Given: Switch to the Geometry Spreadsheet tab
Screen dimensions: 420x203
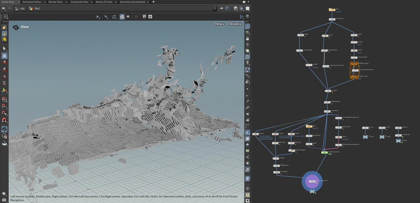Looking at the screenshot, I should pyautogui.click(x=132, y=2).
